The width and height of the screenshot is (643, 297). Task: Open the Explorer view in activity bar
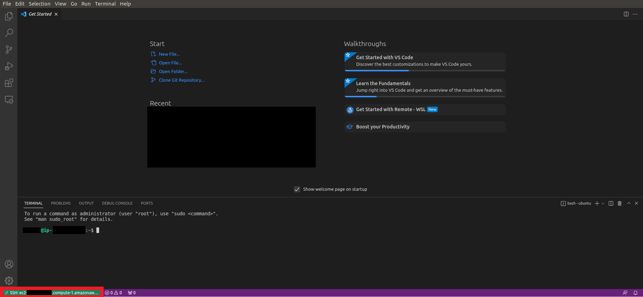click(9, 16)
